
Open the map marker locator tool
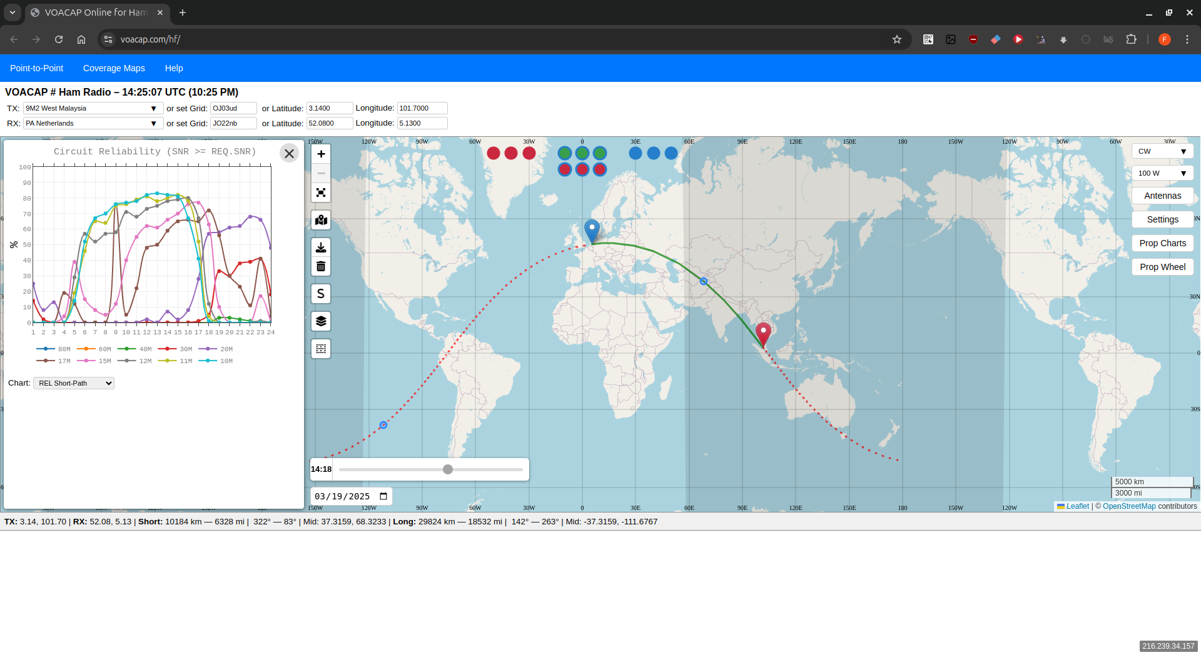point(320,220)
